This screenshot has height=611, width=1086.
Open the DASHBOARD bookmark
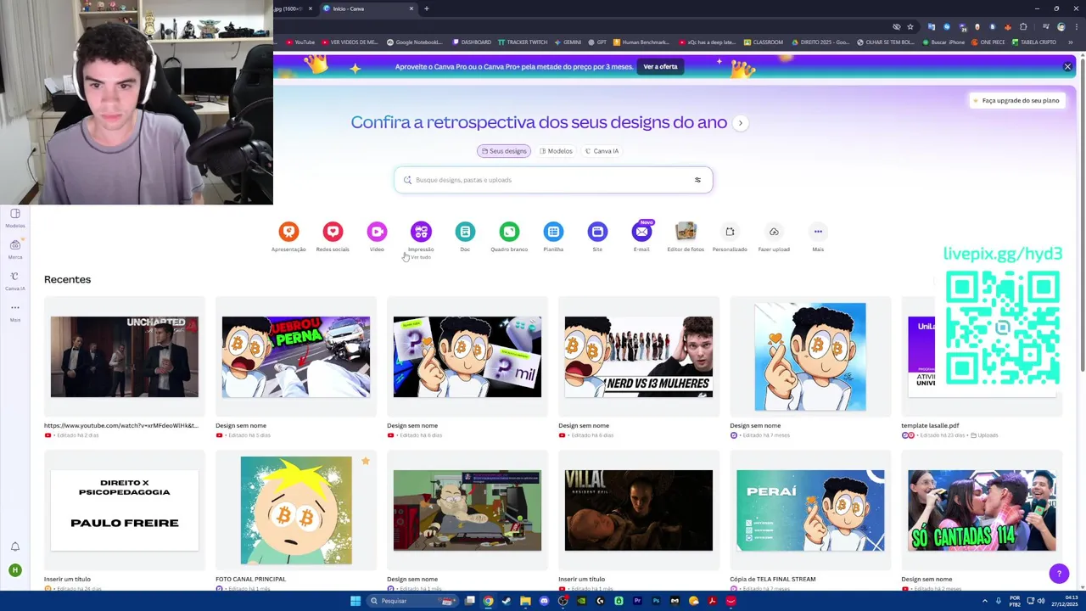472,42
